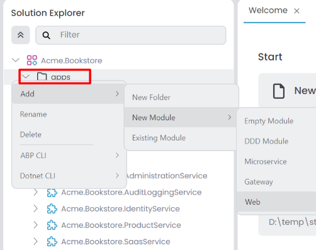Screen dimensions: 316x250
Task: Click the AuditLoggingService puzzle icon
Action: click(52, 193)
